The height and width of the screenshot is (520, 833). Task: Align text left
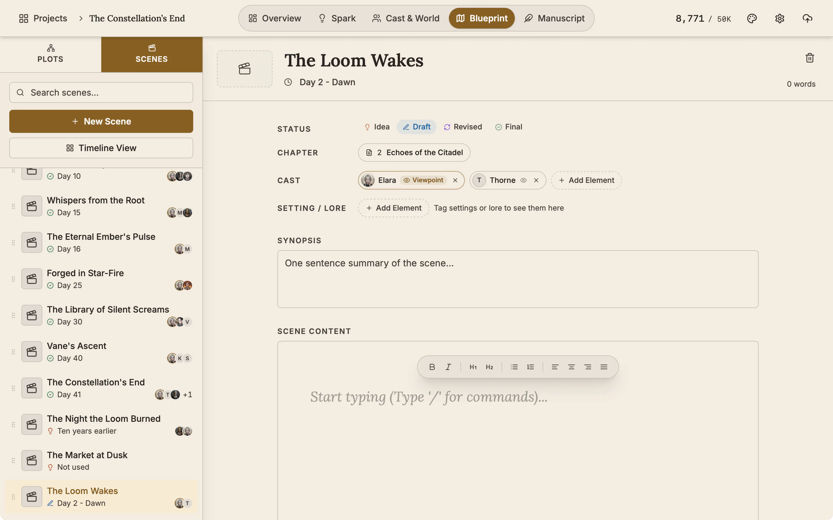555,367
